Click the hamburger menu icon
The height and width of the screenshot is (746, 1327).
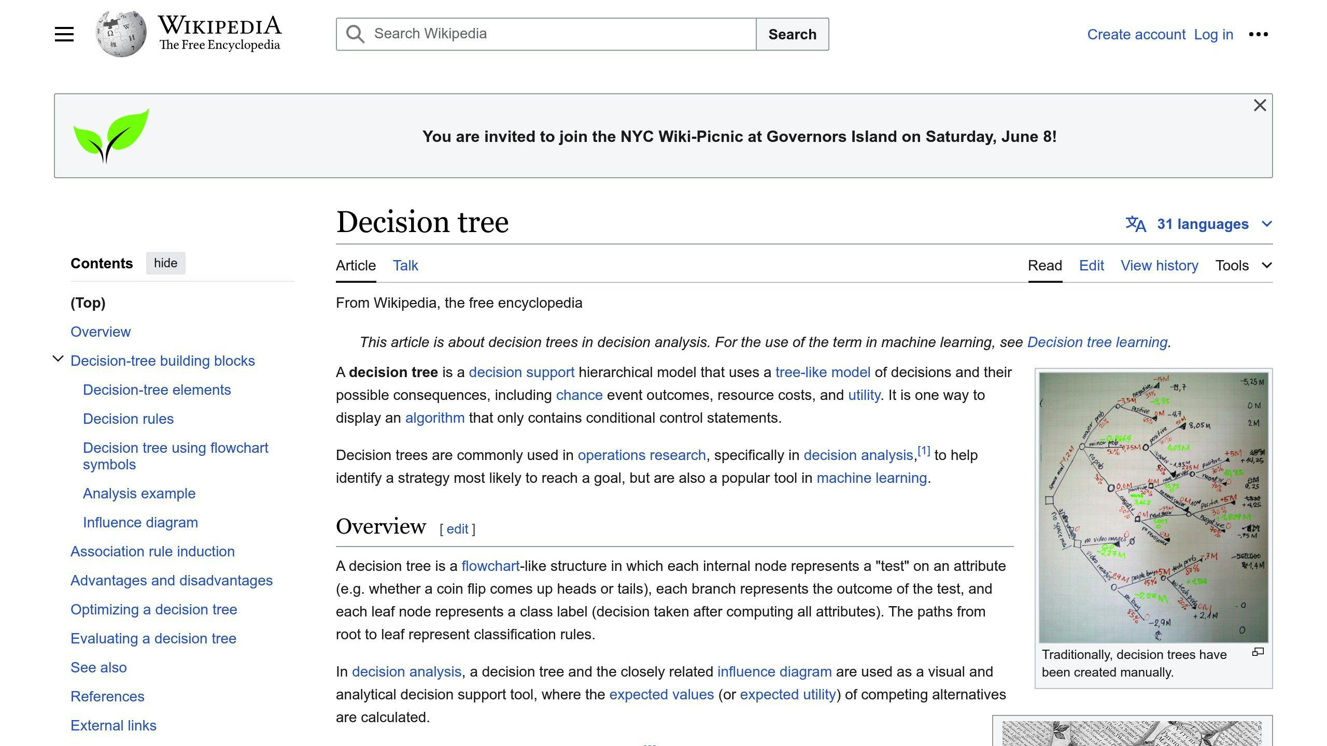[x=62, y=34]
